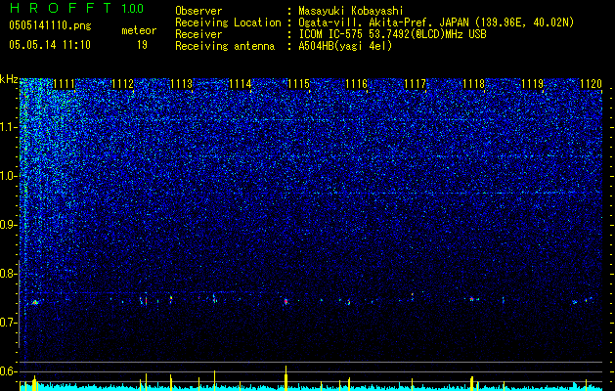Click the 'Observer' field label
The image size is (615, 391).
click(198, 11)
